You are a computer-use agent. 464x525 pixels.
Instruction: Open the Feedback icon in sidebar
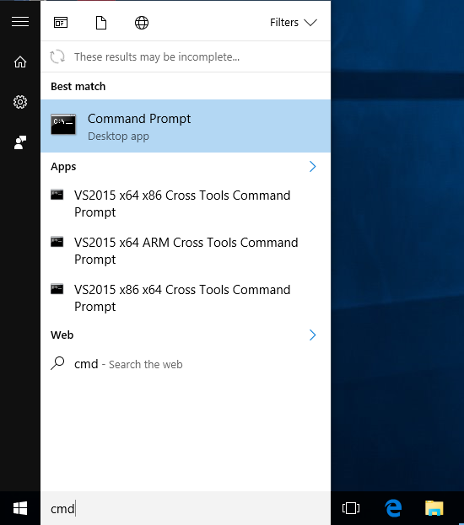[20, 142]
